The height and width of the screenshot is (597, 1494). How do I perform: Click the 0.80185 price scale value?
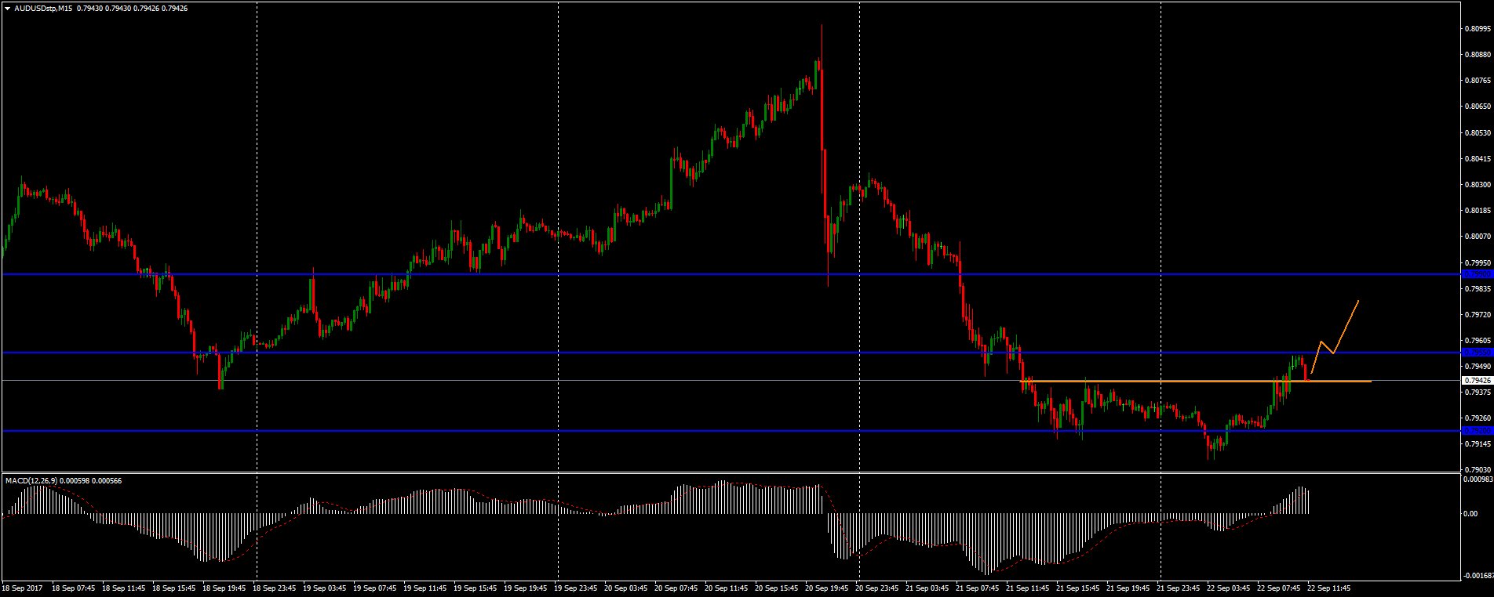pyautogui.click(x=1478, y=210)
